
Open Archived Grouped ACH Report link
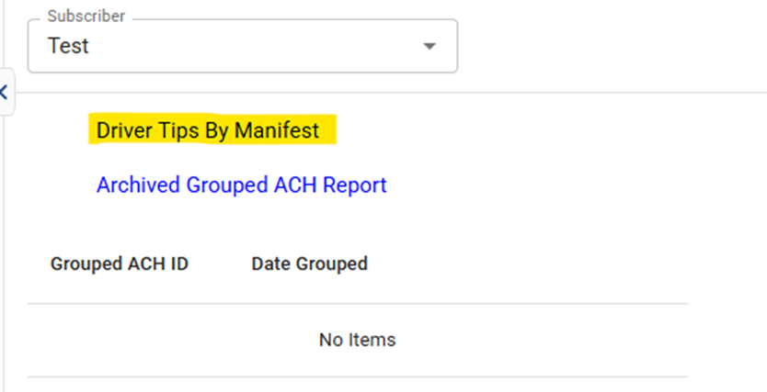tap(241, 185)
